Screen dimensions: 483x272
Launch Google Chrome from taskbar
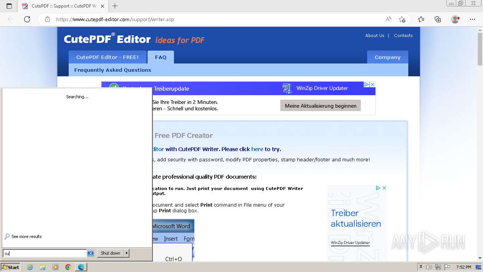pyautogui.click(x=68, y=267)
